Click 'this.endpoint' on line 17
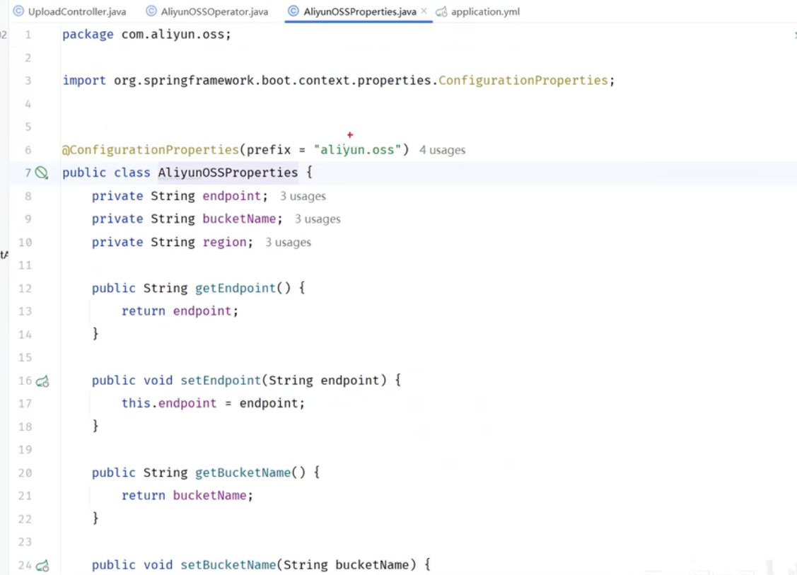 click(x=169, y=404)
